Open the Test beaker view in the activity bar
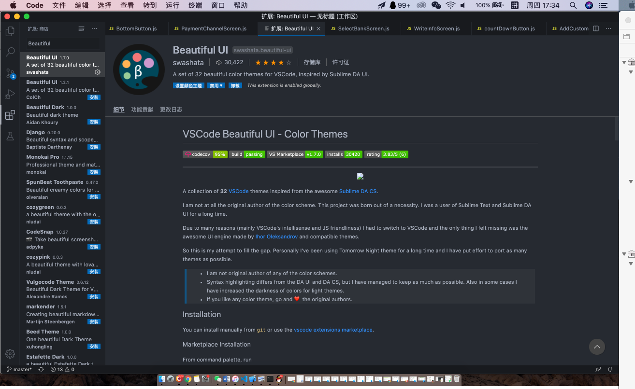The image size is (635, 389). 10,136
